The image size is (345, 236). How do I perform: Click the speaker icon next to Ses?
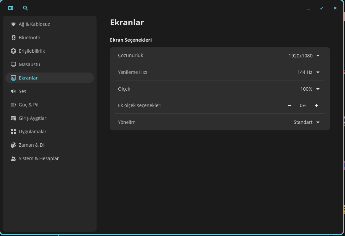click(x=13, y=91)
